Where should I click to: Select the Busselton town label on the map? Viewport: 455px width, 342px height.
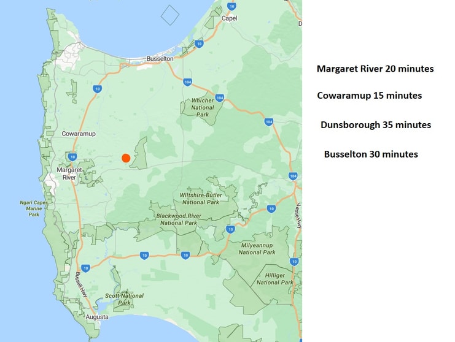(x=160, y=58)
